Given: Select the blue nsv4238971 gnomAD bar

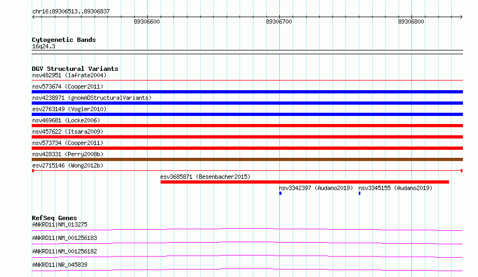Looking at the screenshot, I should click(x=247, y=103).
